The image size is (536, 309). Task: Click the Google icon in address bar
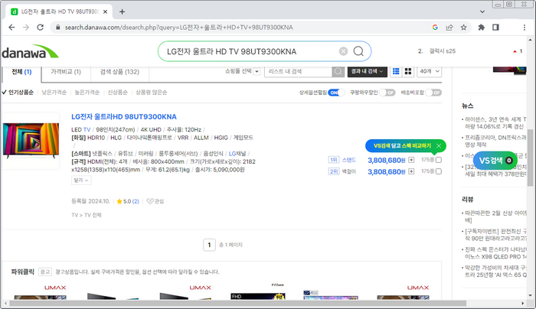pos(435,28)
